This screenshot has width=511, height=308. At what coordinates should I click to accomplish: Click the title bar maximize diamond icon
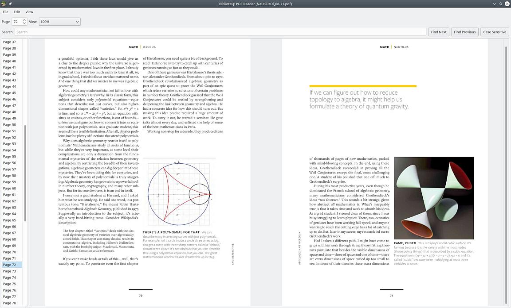(x=500, y=4)
